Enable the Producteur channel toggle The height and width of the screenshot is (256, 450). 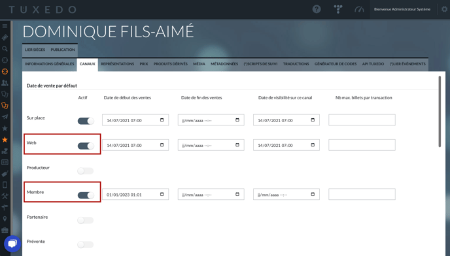click(x=86, y=171)
